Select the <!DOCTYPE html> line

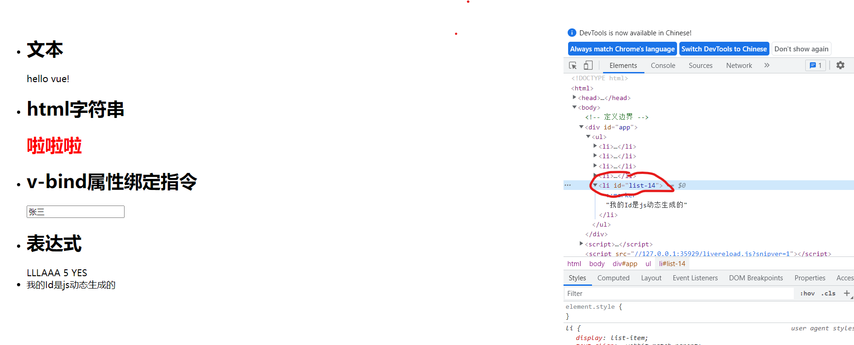599,78
